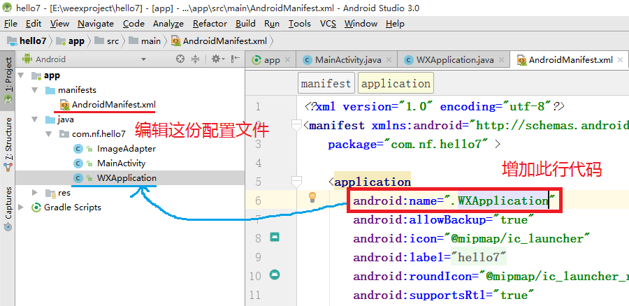The width and height of the screenshot is (629, 306).
Task: Open the Edit menu
Action: pos(34,24)
